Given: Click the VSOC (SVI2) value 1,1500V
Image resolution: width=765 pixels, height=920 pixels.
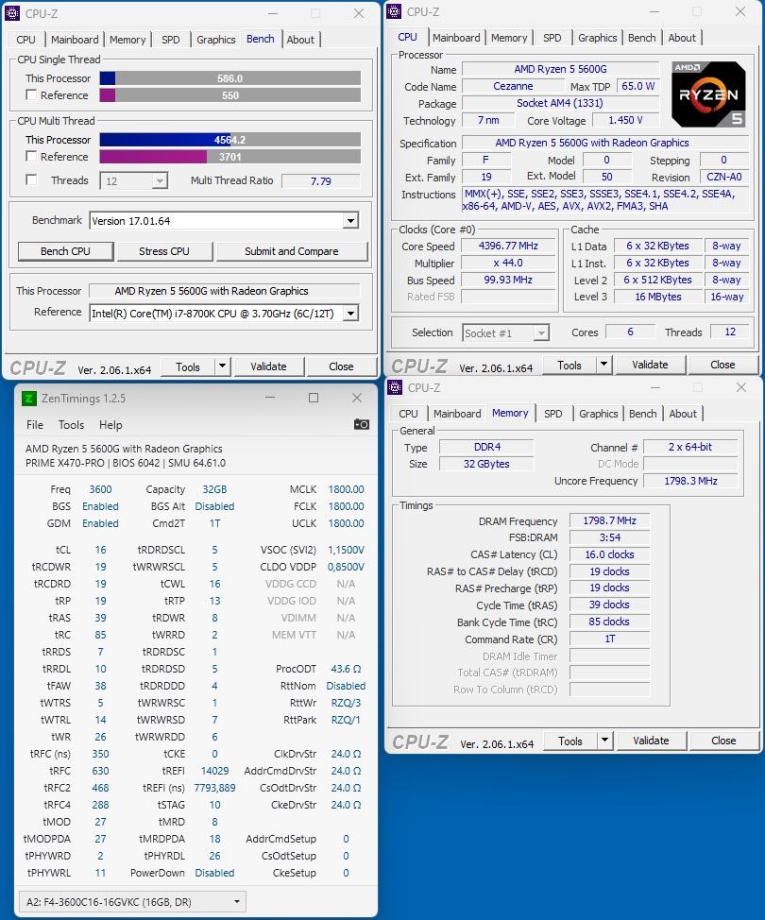Looking at the screenshot, I should 346,550.
